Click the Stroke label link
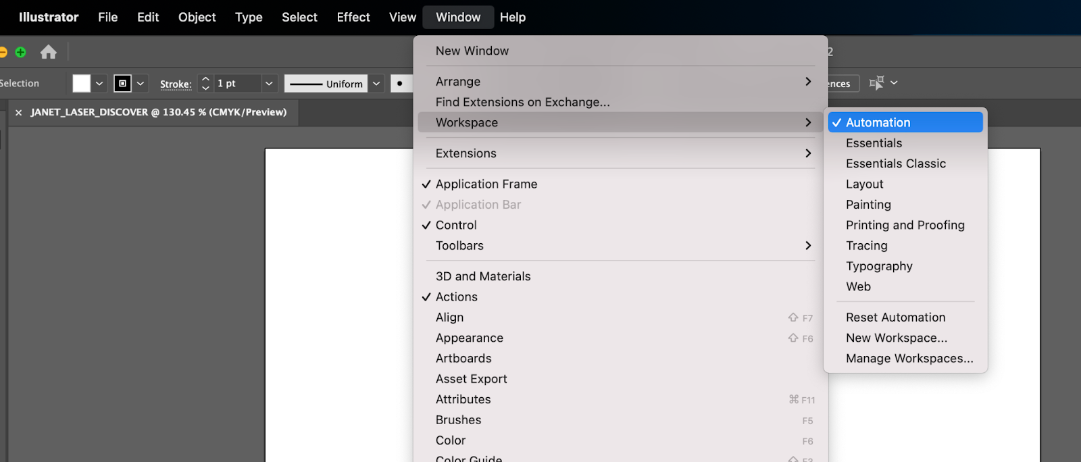The height and width of the screenshot is (462, 1081). point(176,84)
